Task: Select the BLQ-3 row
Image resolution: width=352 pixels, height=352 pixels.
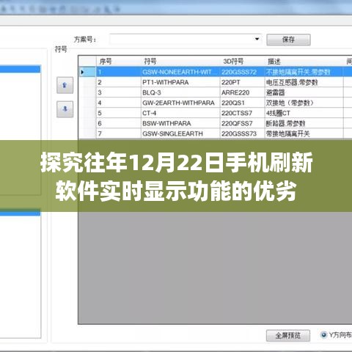Action: click(215, 92)
